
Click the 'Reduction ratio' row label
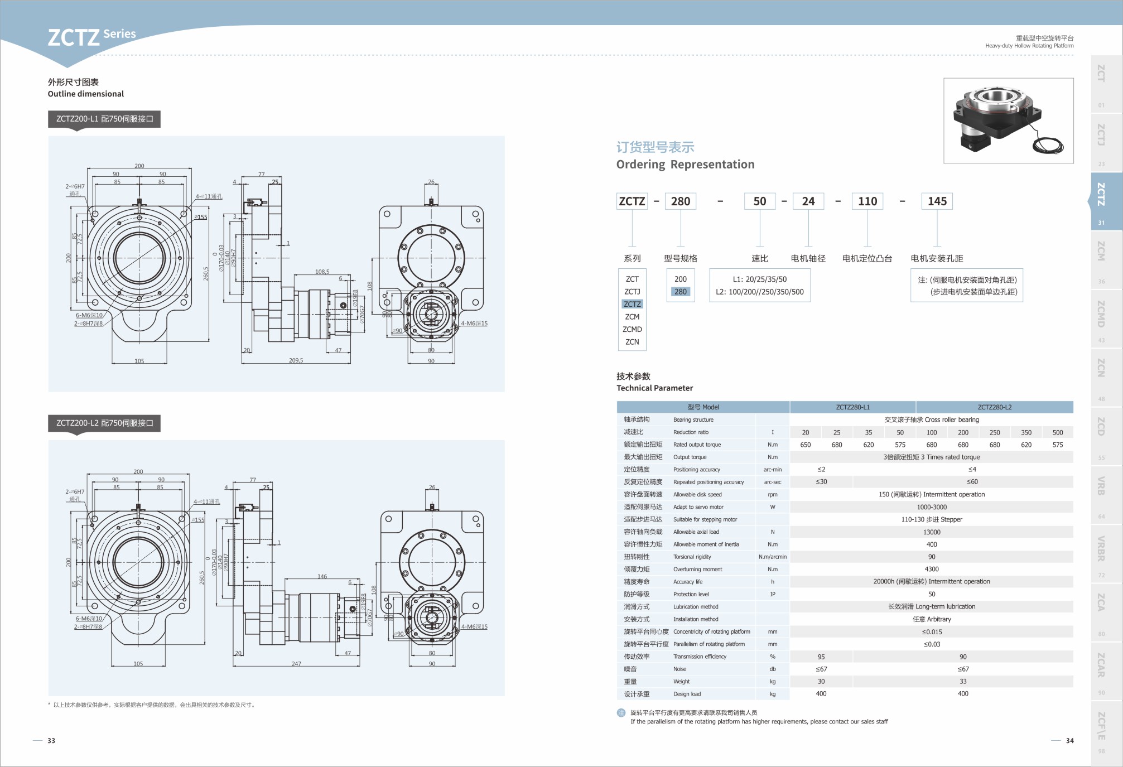[x=691, y=432]
